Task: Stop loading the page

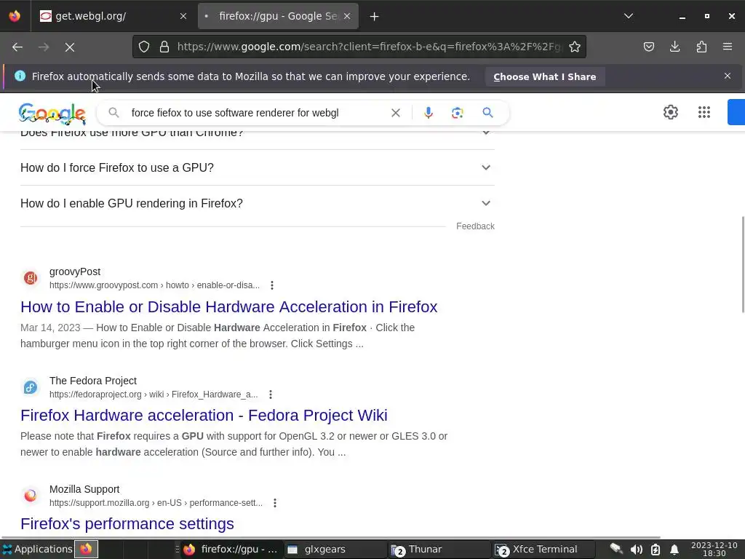Action: (x=69, y=47)
